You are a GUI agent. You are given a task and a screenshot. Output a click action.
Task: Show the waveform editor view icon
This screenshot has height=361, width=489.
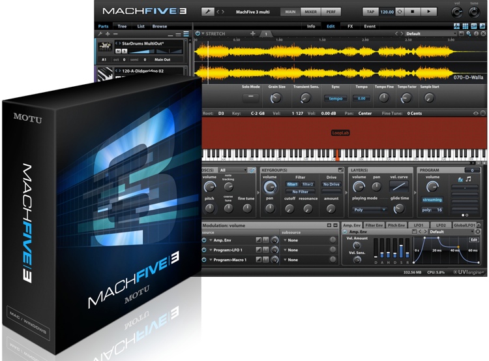(456, 26)
